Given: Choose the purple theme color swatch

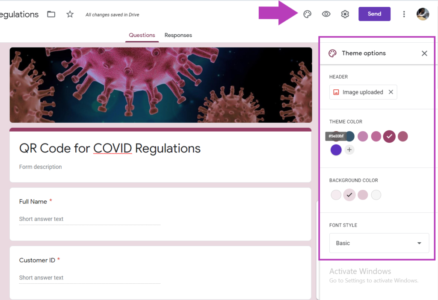Looking at the screenshot, I should pyautogui.click(x=336, y=150).
